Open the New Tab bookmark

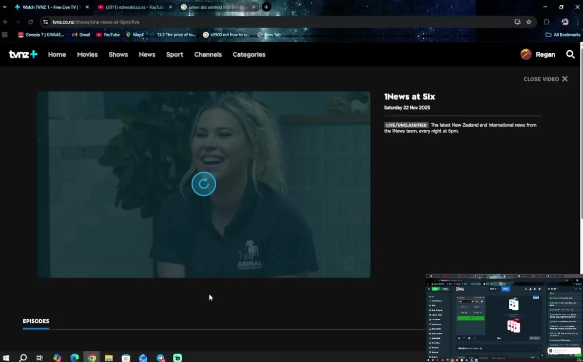tap(269, 35)
